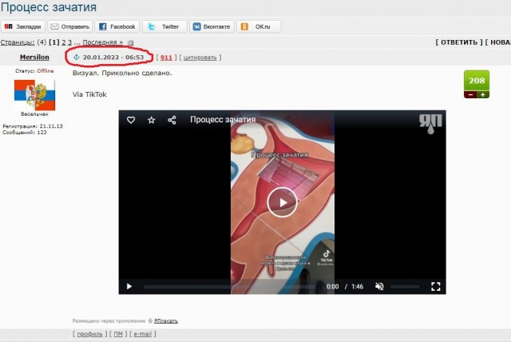Click the Регистрация: 21.11.13 text
The image size is (511, 342).
pyautogui.click(x=33, y=126)
